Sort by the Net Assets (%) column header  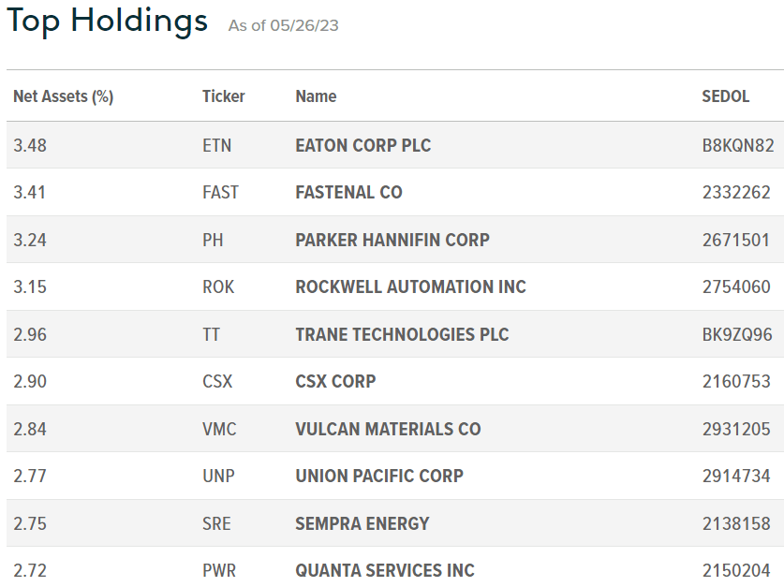[64, 95]
